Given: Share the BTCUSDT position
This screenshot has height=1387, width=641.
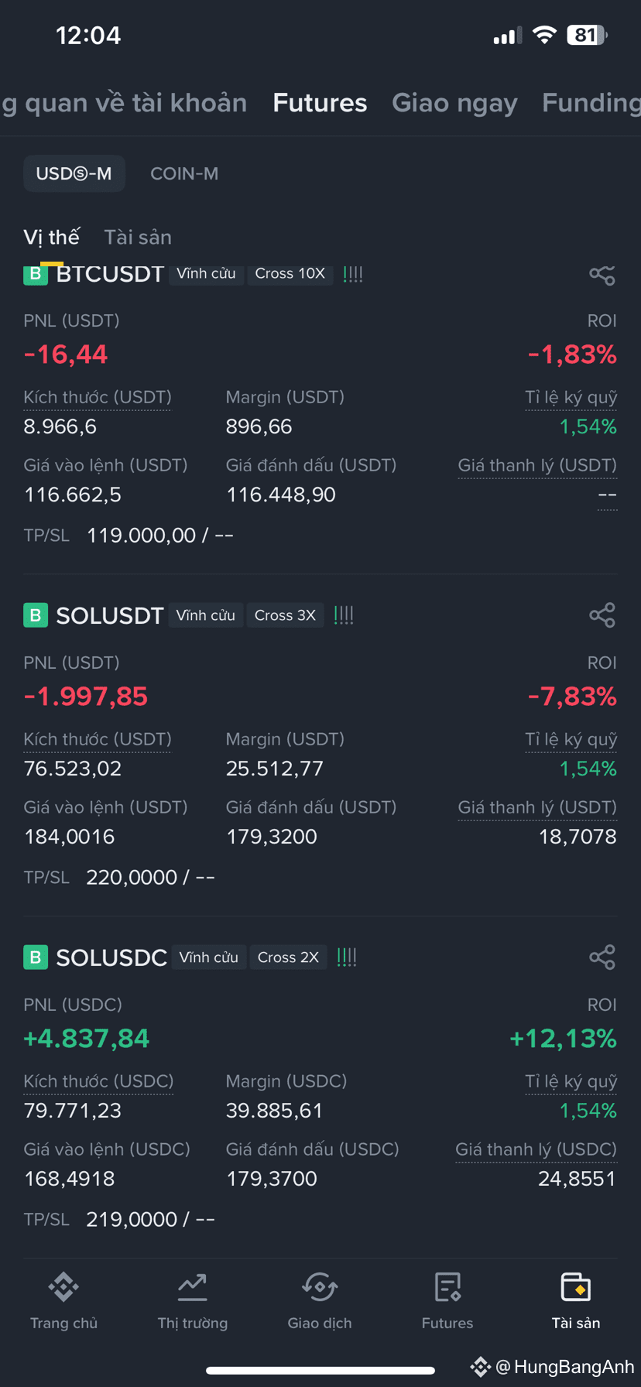Looking at the screenshot, I should point(602,275).
